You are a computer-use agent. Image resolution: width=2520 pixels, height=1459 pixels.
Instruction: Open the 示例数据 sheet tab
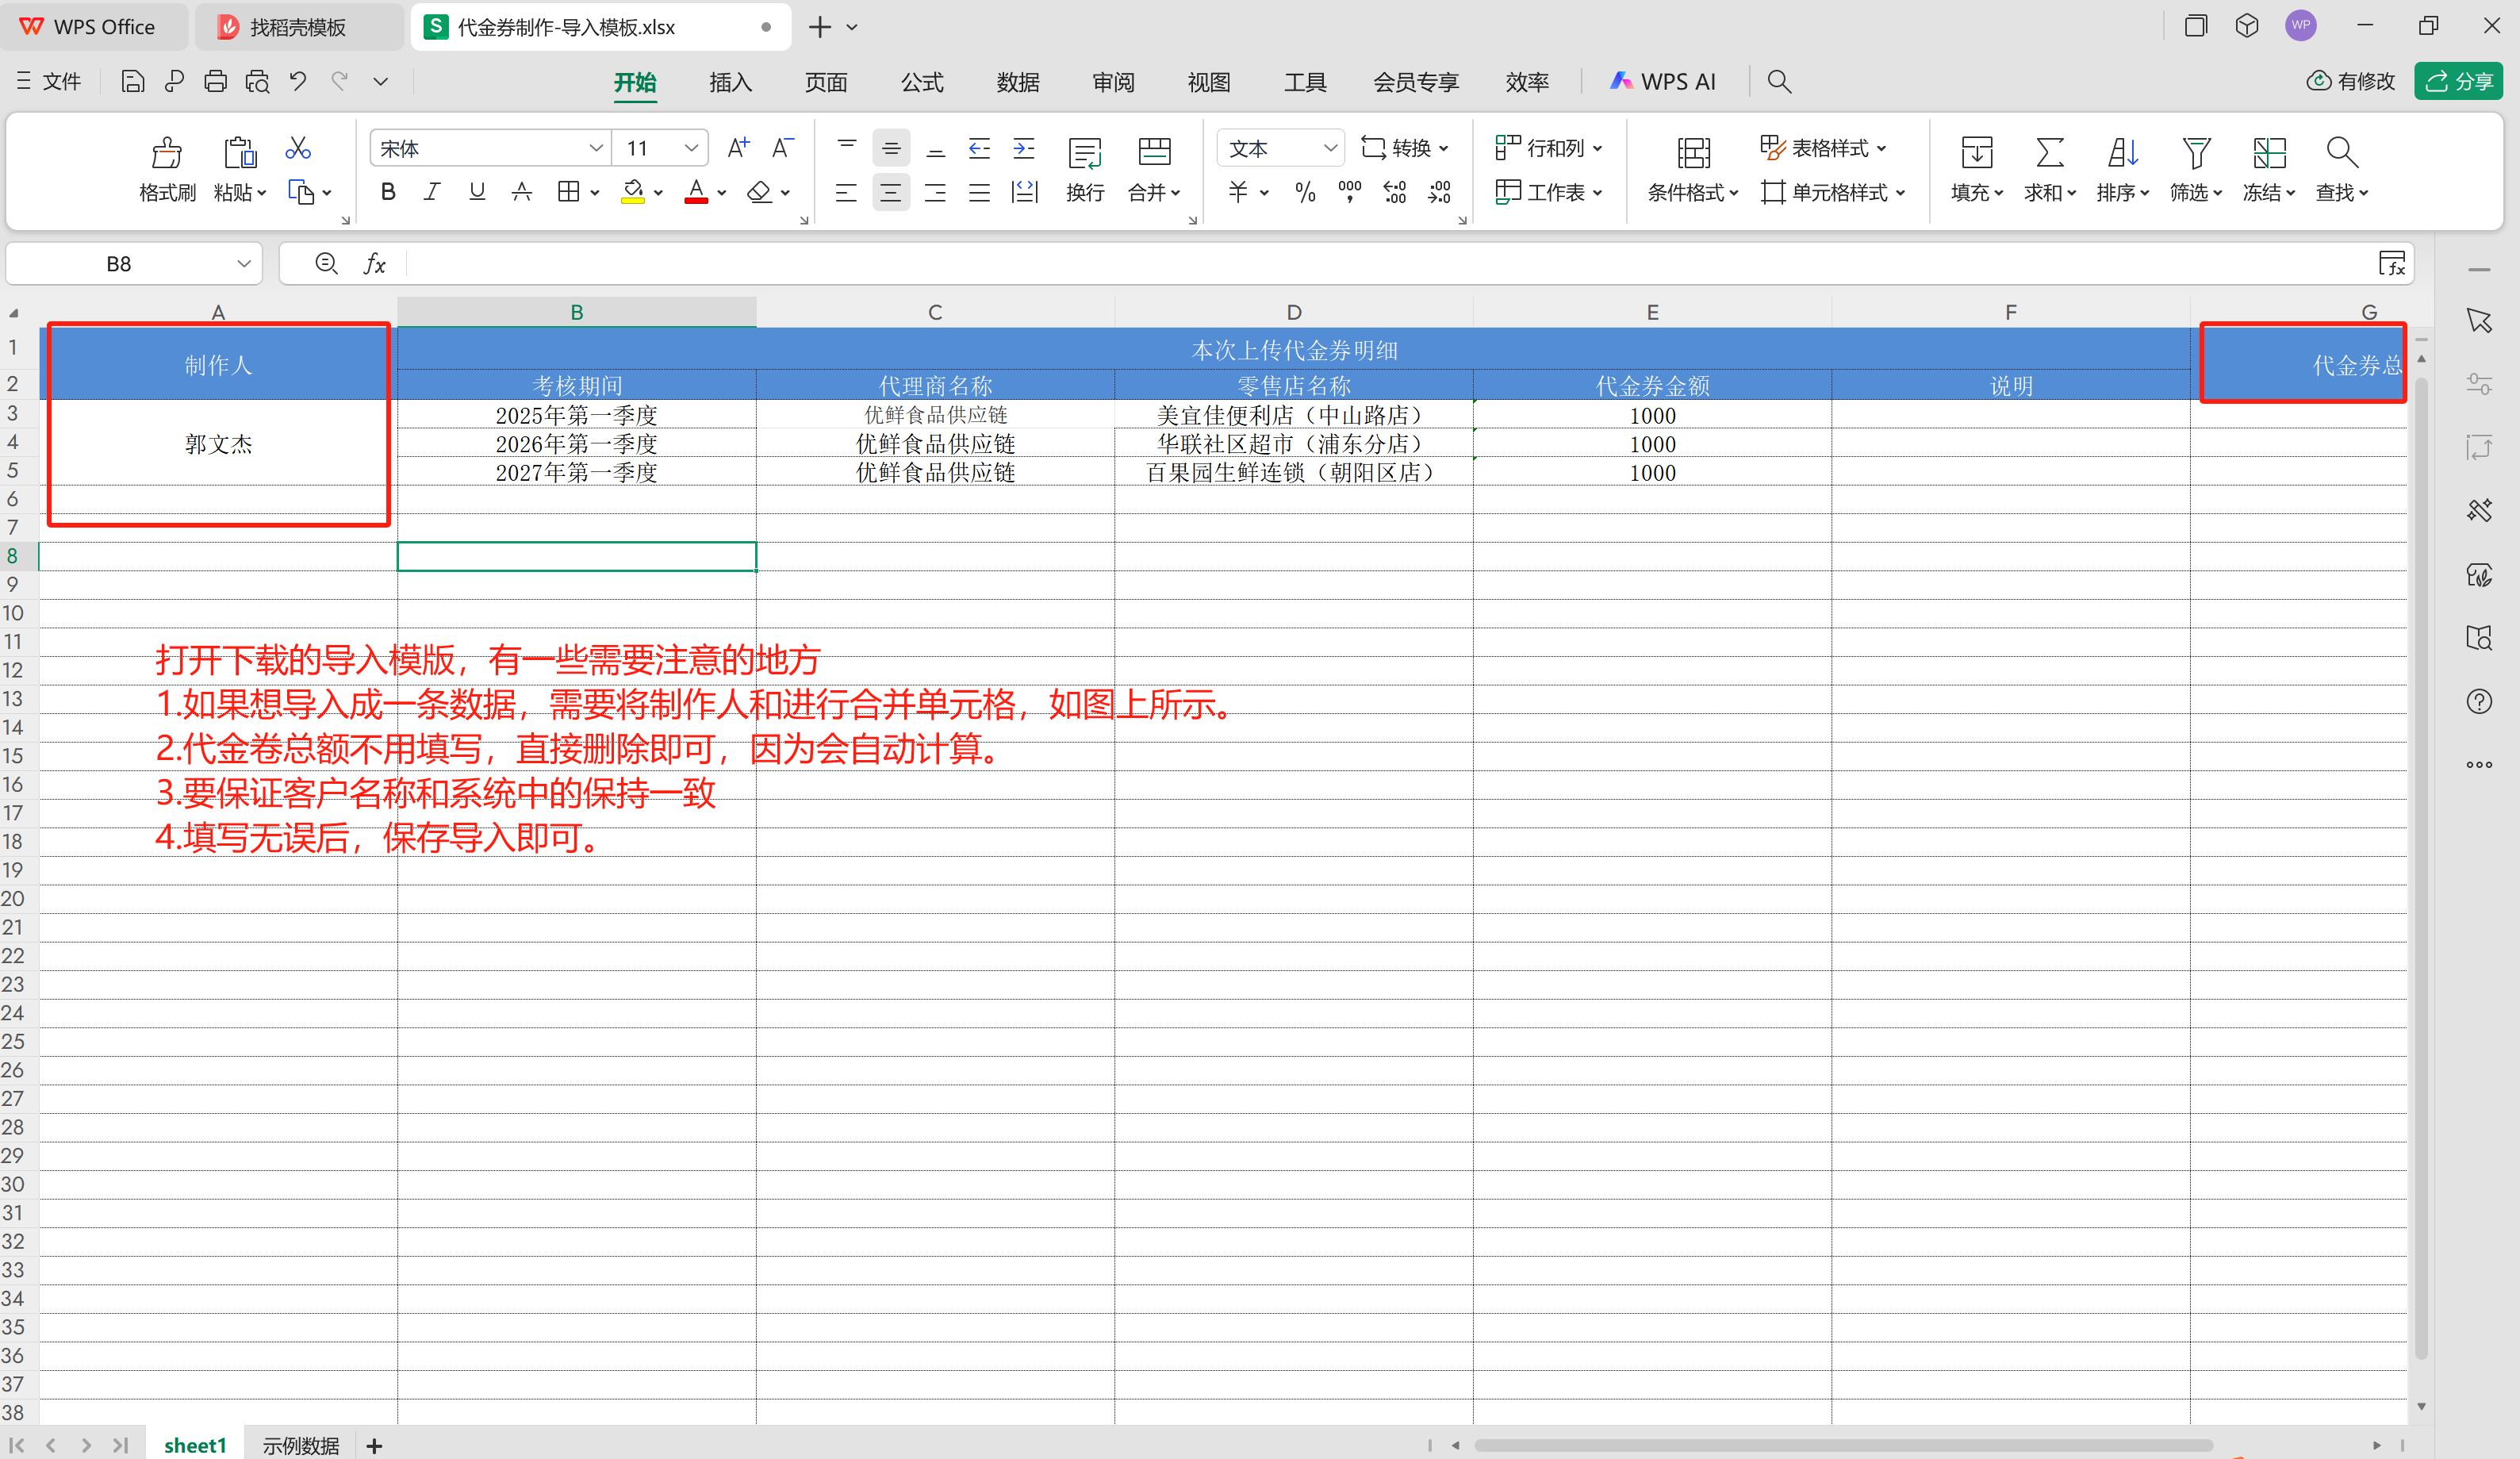(300, 1445)
